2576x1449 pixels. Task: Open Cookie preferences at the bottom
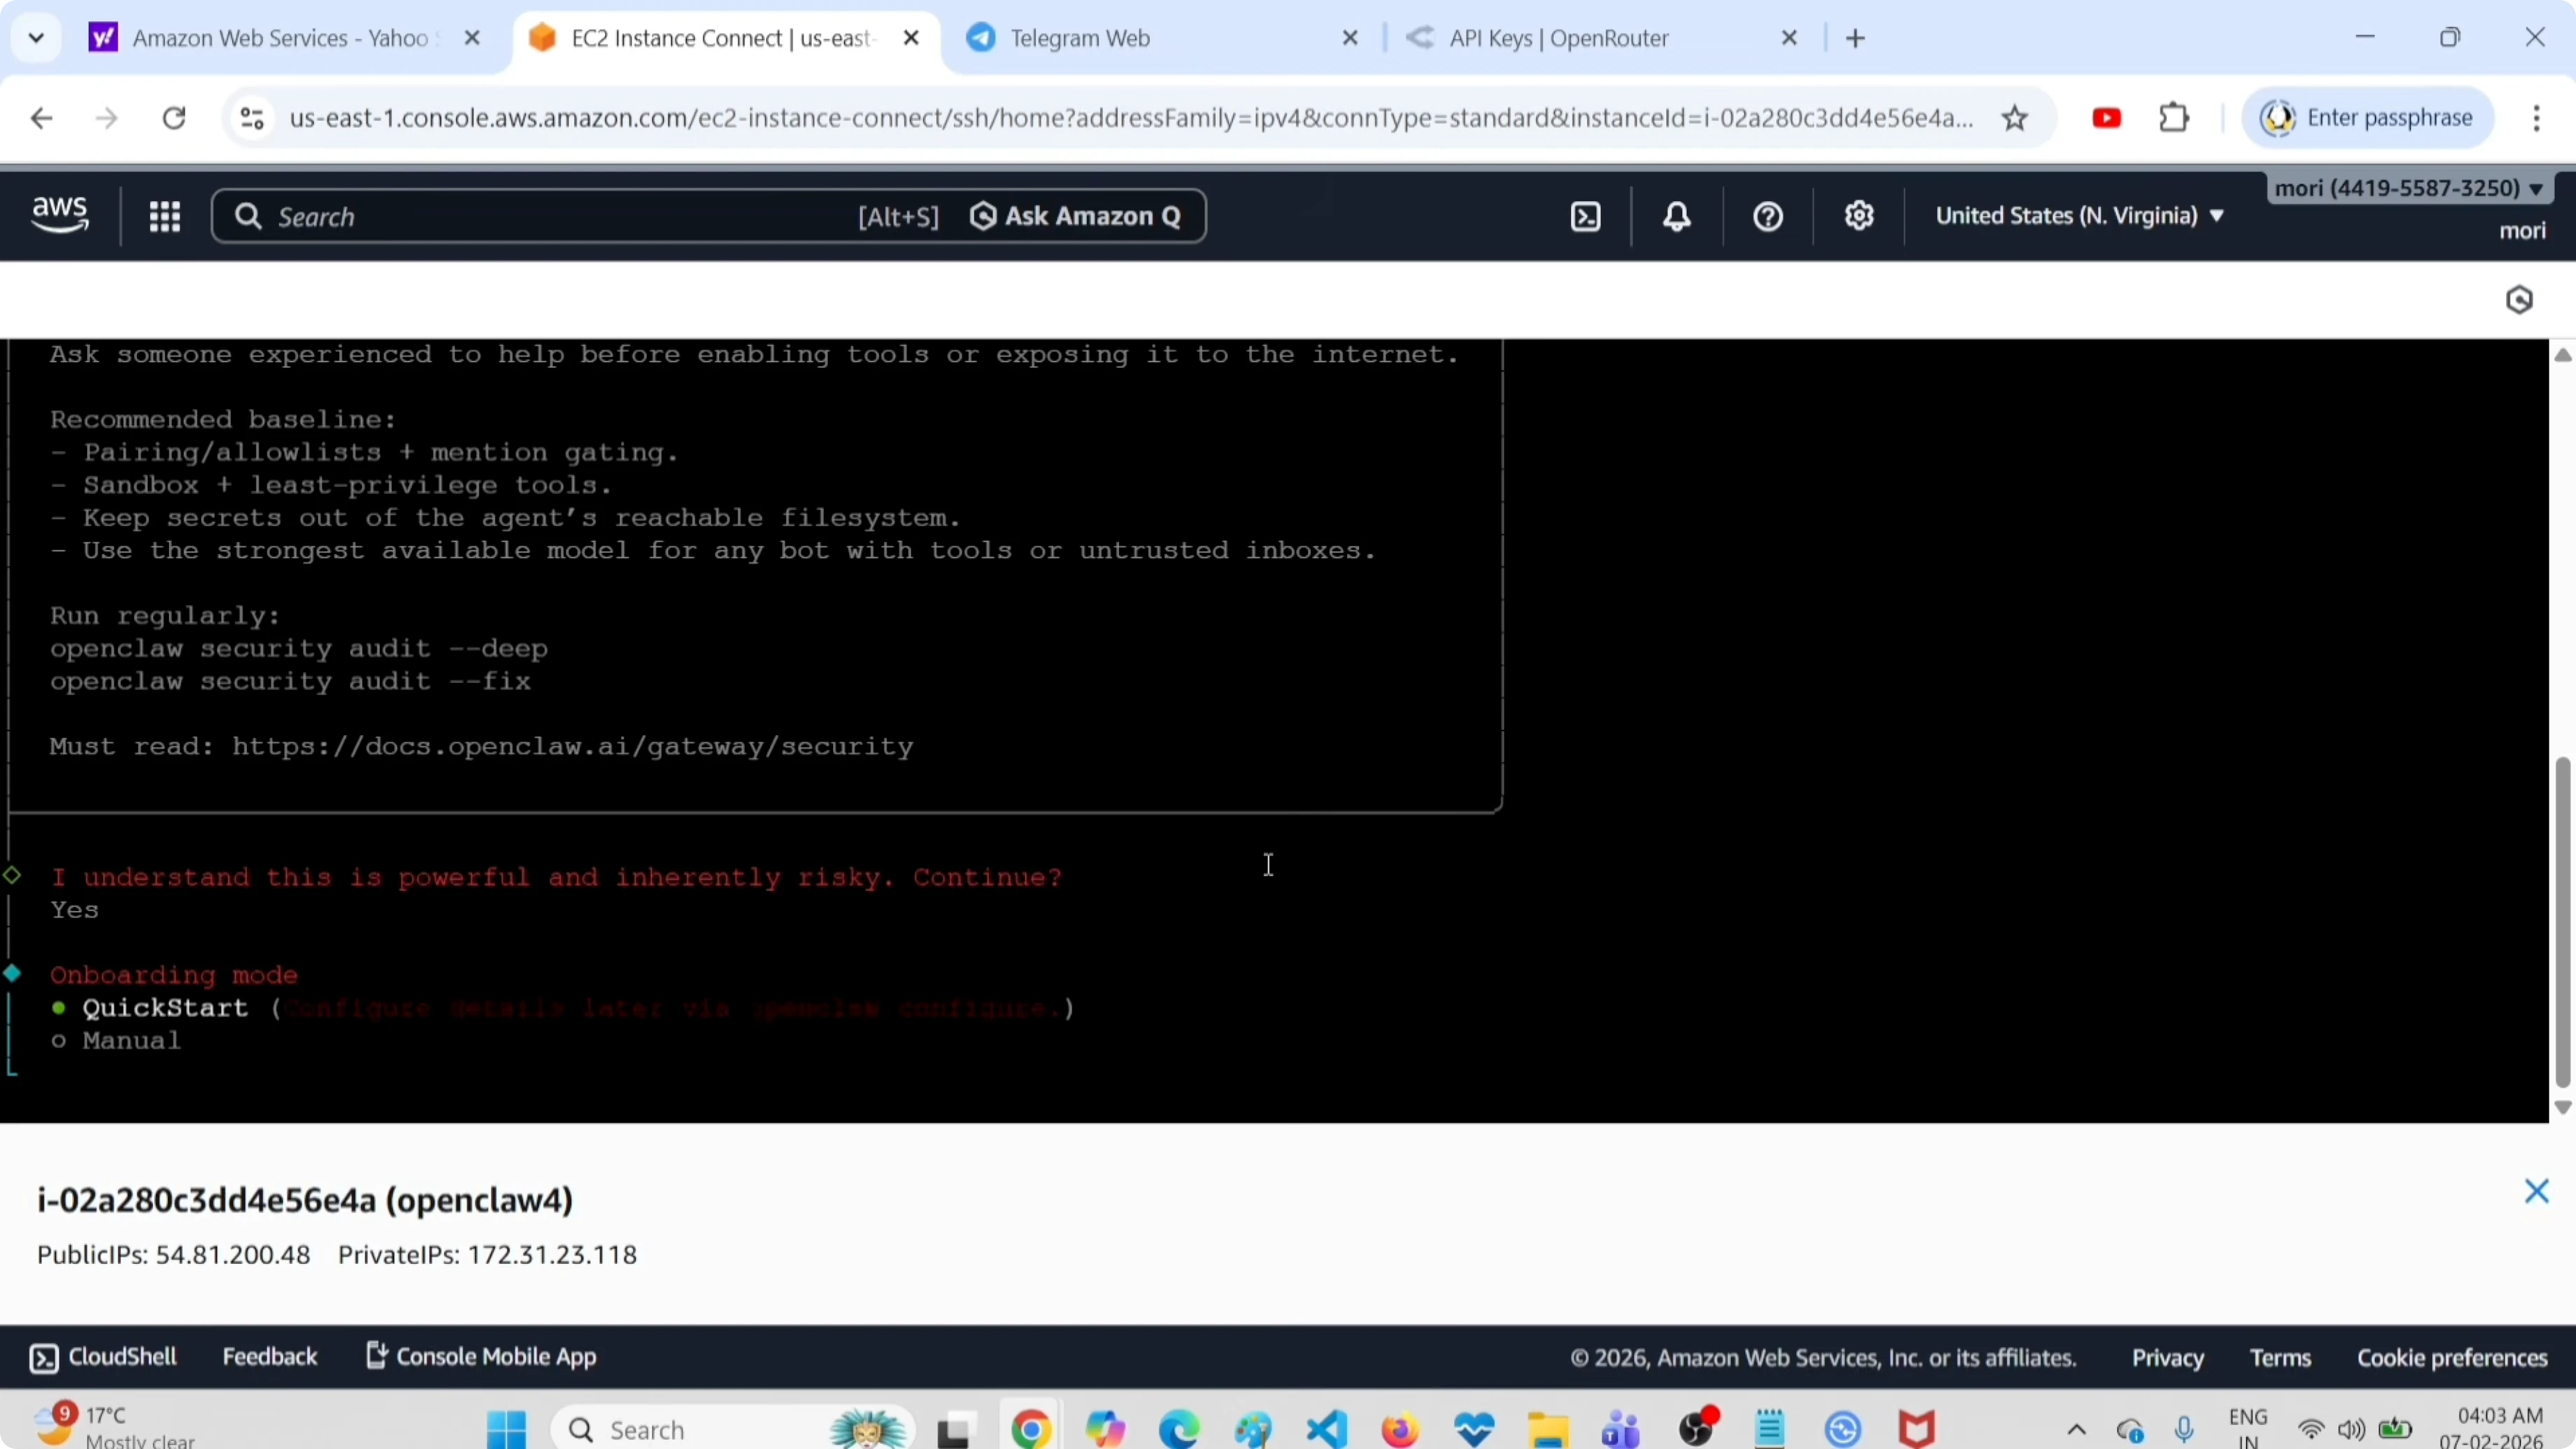(x=2451, y=1357)
